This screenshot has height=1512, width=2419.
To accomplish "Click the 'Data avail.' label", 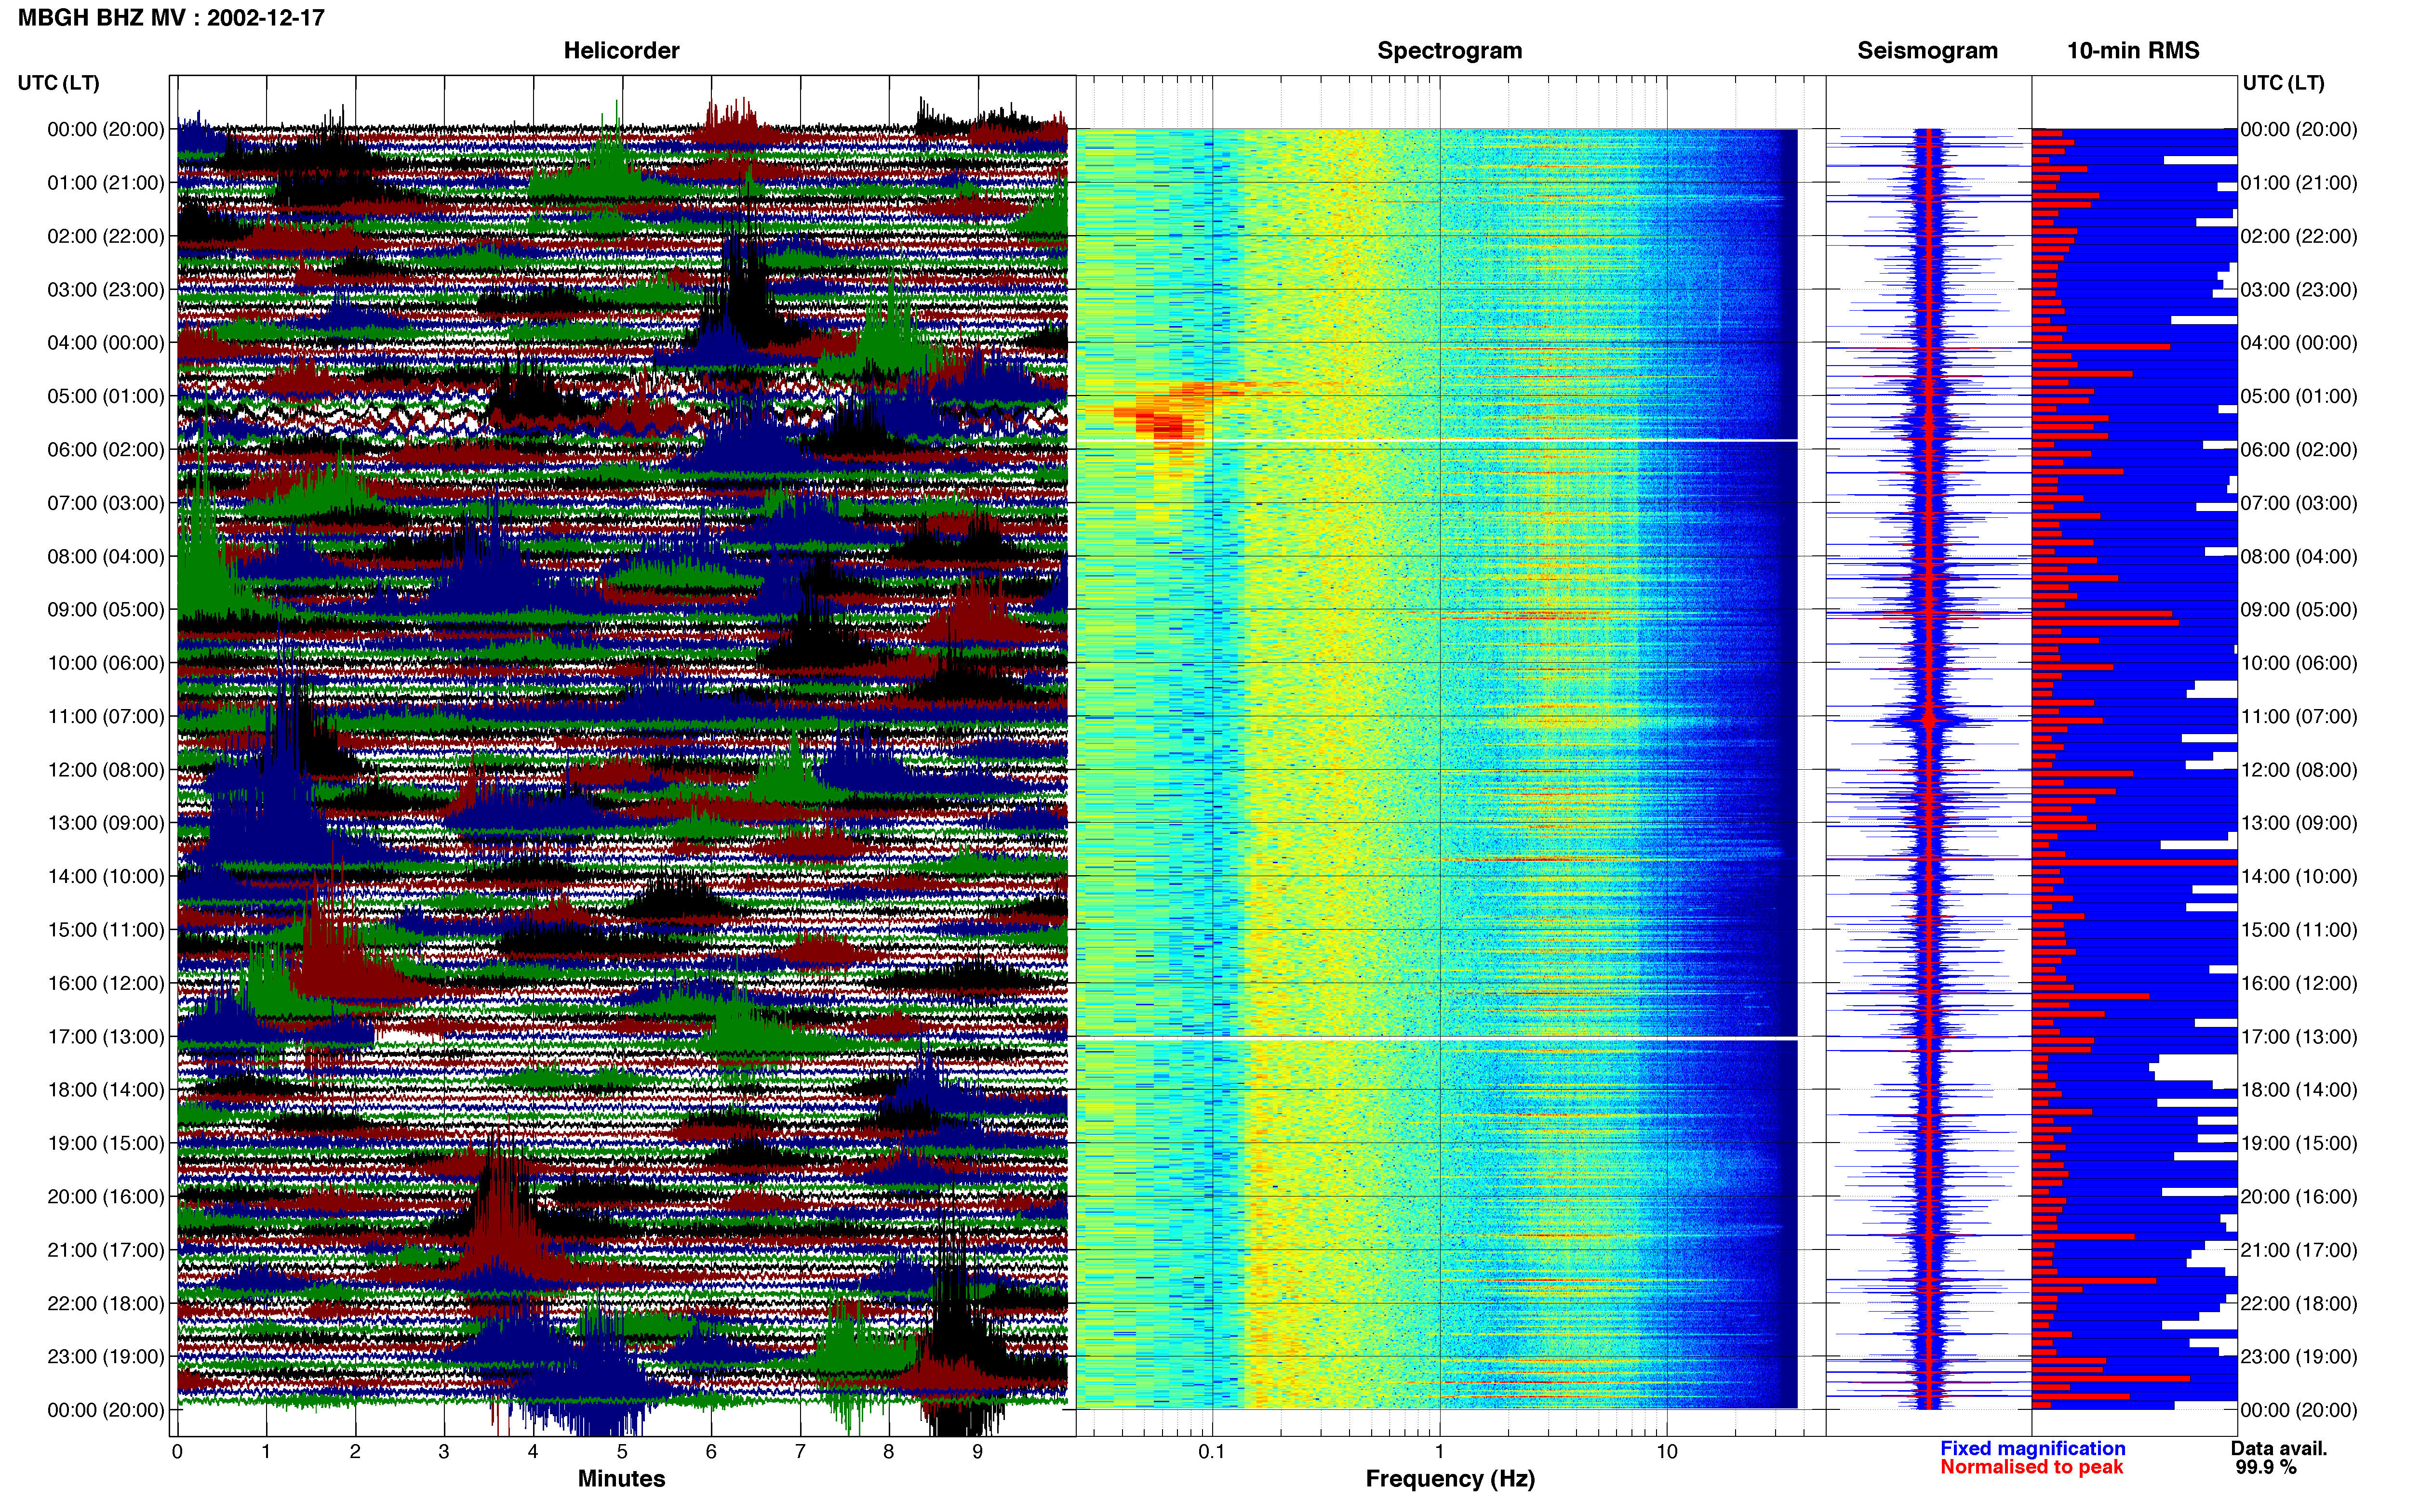I will [x=2279, y=1449].
